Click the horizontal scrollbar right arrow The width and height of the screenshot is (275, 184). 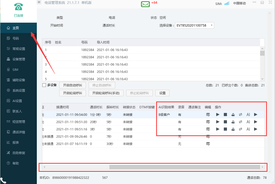262,167
